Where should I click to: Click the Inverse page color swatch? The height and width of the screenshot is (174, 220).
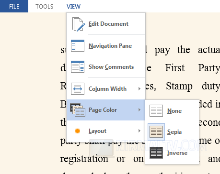pos(156,153)
